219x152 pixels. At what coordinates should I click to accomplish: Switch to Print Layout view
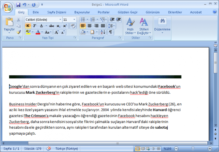138,149
